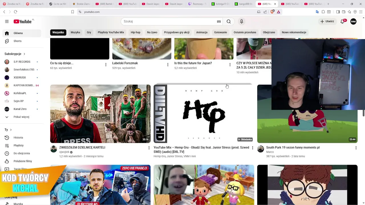Open the ZWIEDZIŁEM DZIELNICĘ KARTELI thumbnail
365x205 pixels.
(100, 114)
